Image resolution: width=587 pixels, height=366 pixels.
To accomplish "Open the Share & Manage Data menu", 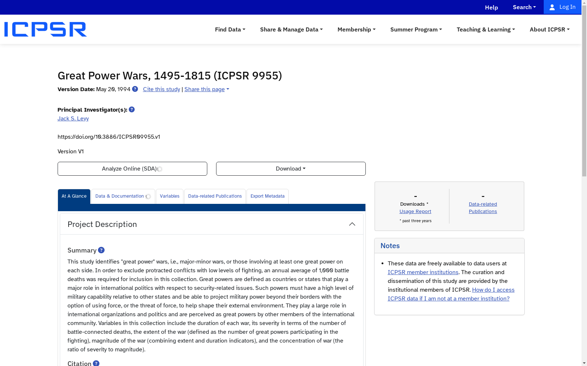I will click(291, 29).
